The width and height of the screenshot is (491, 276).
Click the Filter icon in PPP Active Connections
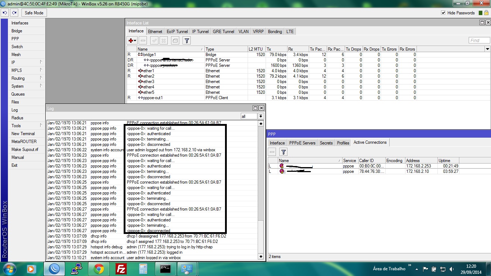(x=283, y=152)
